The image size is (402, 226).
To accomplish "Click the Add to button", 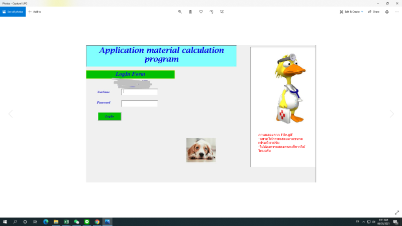I will 35,12.
